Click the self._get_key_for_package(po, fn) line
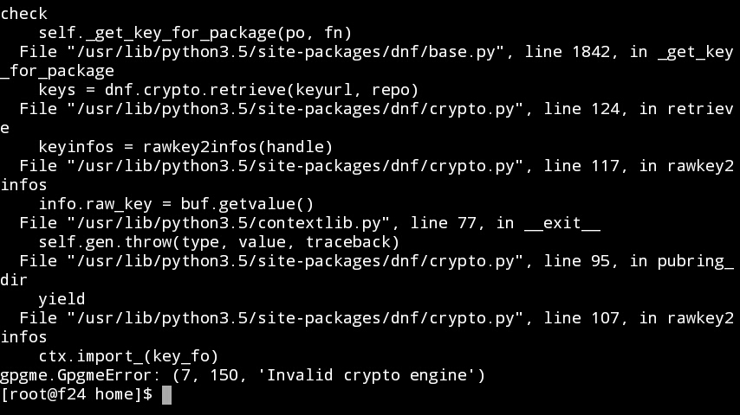Viewport: 740px width, 415px height. click(x=195, y=33)
